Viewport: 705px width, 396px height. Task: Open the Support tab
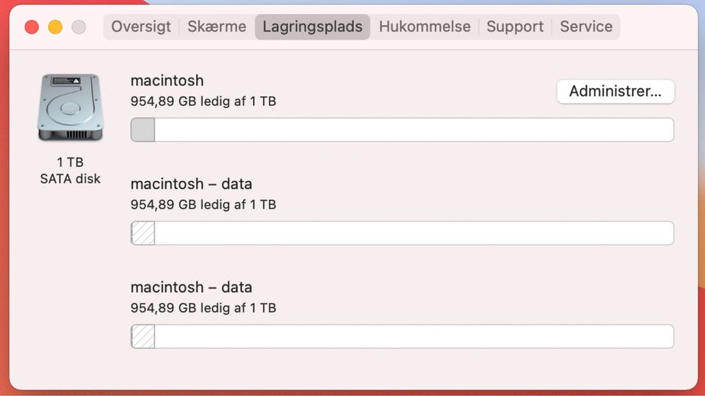(x=515, y=27)
